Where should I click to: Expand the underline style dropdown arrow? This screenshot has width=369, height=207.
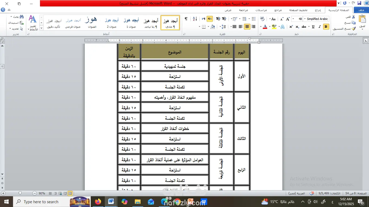[309, 27]
